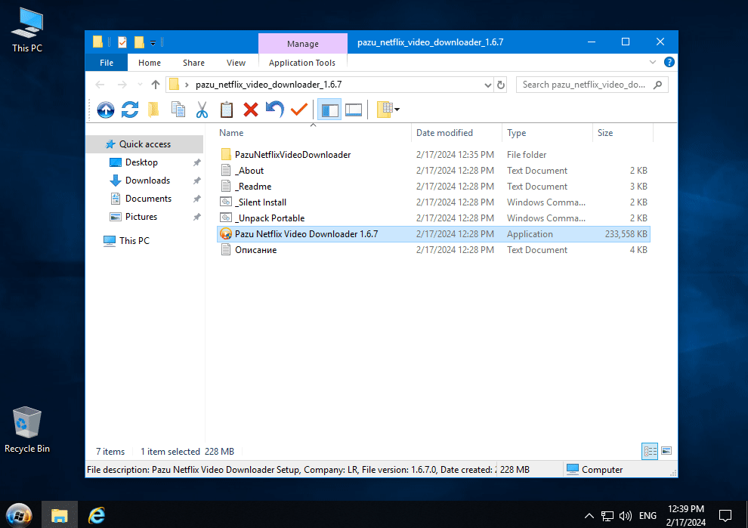Click the orange checkmark toolbar icon
The width and height of the screenshot is (748, 528).
coord(299,110)
